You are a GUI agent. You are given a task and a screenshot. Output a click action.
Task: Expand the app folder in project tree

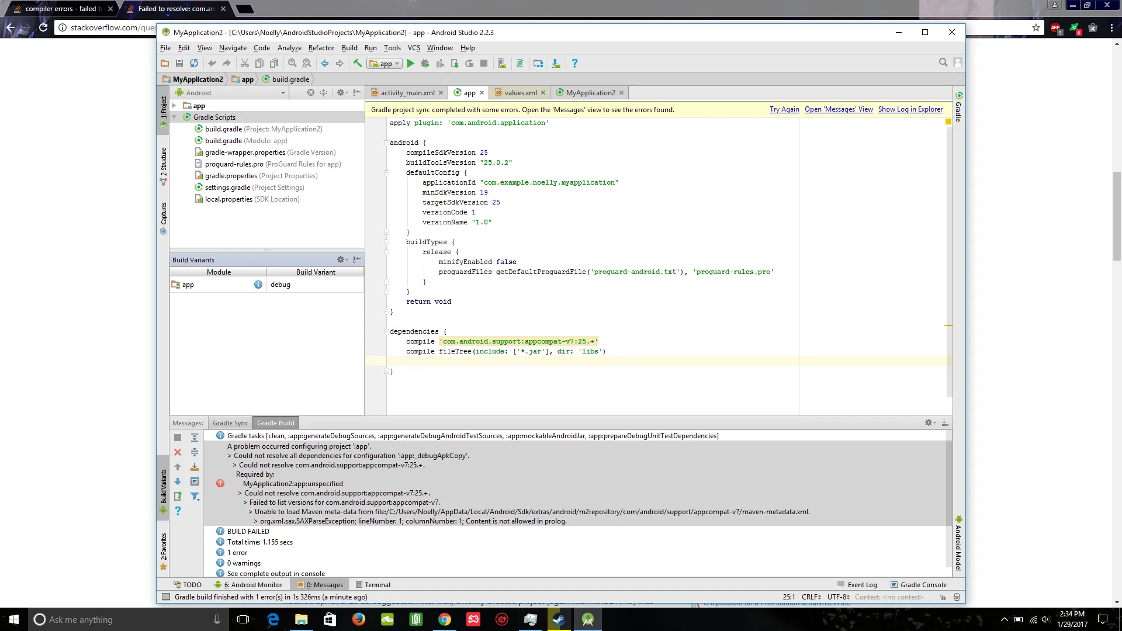(x=174, y=106)
